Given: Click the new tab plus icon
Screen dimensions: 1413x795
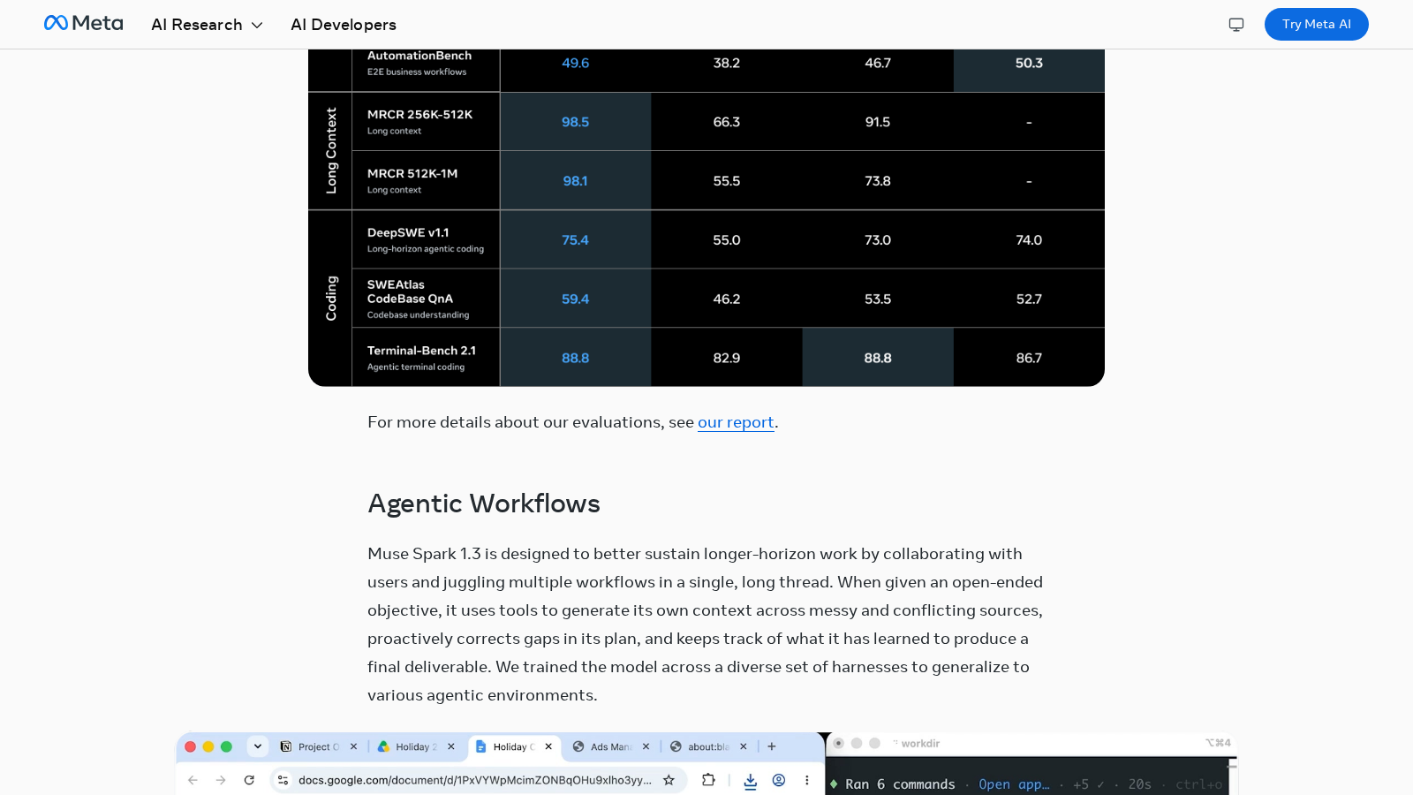Looking at the screenshot, I should click(772, 746).
